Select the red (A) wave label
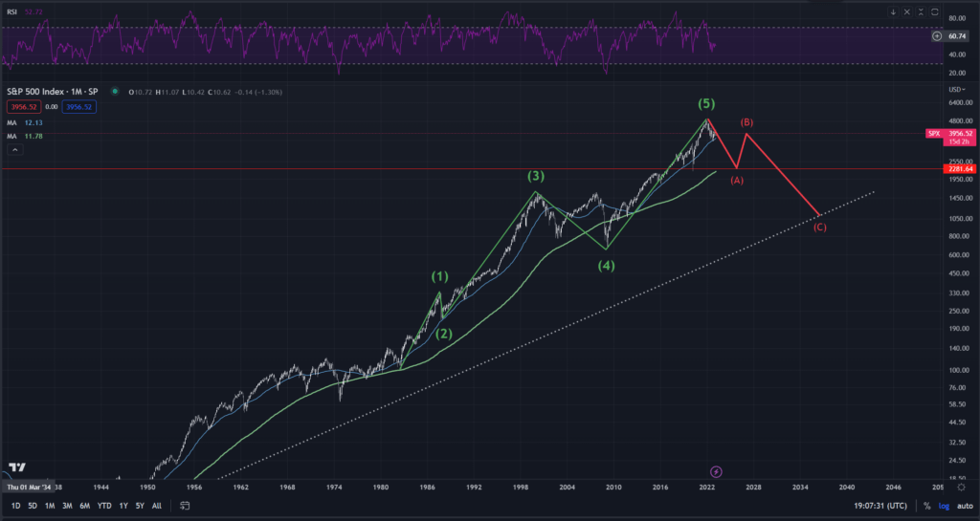Viewport: 980px width, 521px height. (737, 181)
